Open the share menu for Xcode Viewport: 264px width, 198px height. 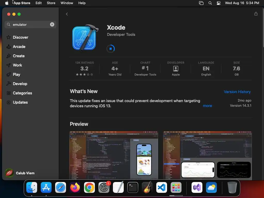click(256, 14)
